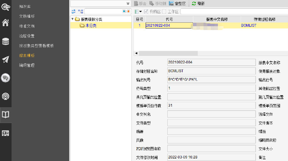This screenshot has height=161, width=288.
Task: Click the 行号类型 field showing 1
Action: 212,88
